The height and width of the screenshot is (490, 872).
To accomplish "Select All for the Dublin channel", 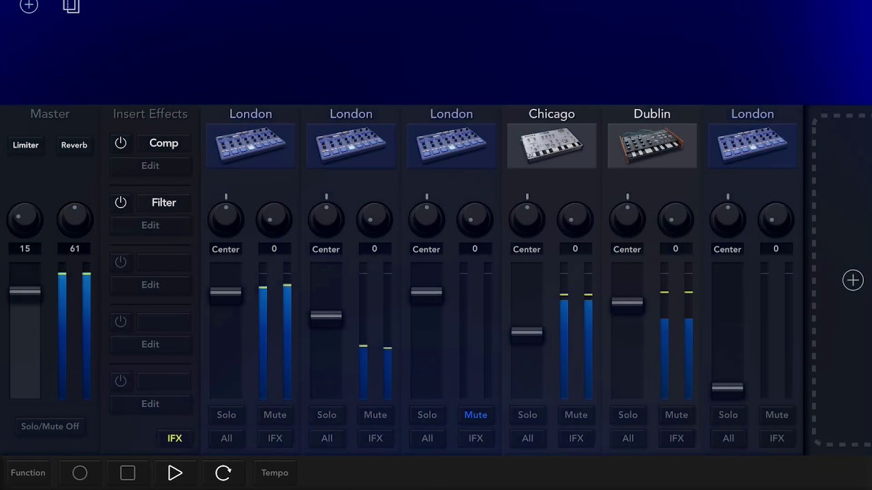I will tap(627, 438).
